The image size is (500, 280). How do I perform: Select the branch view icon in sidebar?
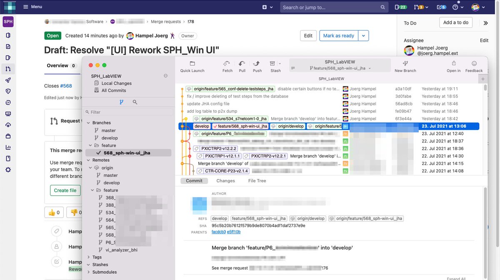121,102
